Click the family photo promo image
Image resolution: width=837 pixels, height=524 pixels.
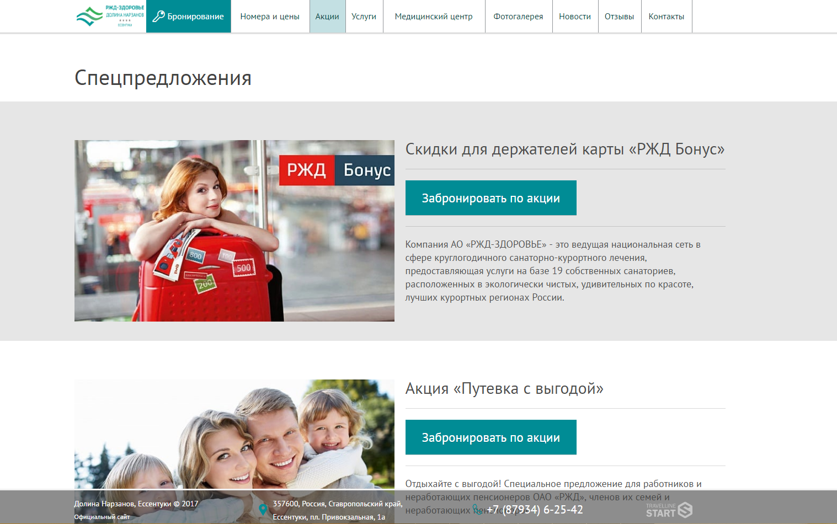(234, 434)
